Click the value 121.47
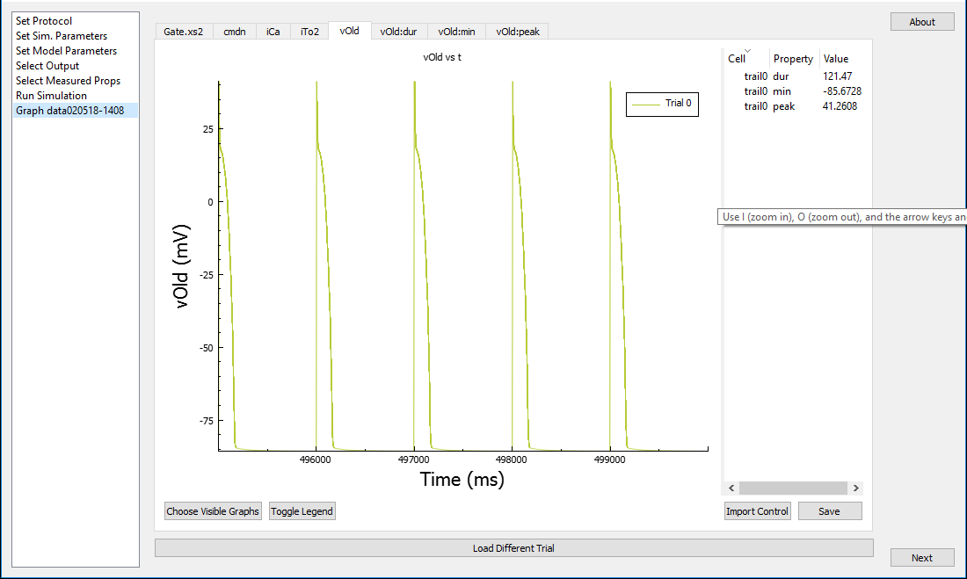Screen dimensions: 967x579 pyautogui.click(x=838, y=76)
